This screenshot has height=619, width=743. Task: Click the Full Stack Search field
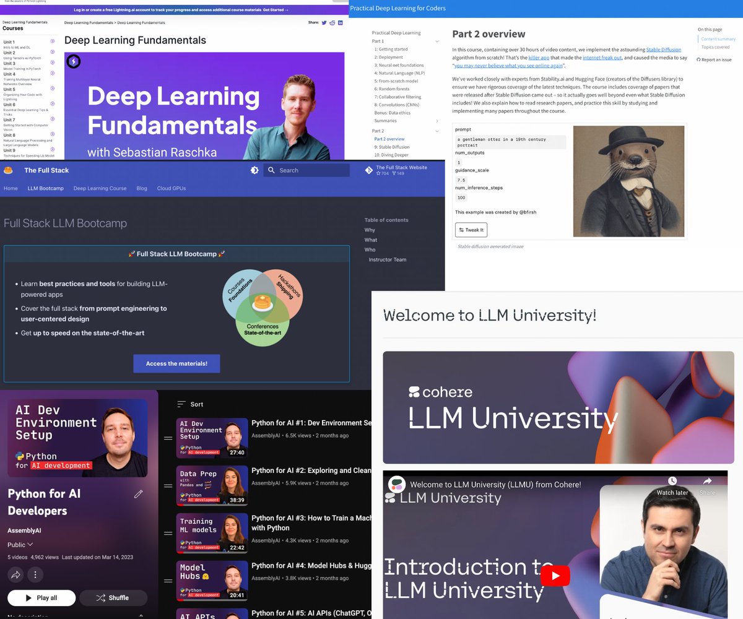[x=306, y=170]
